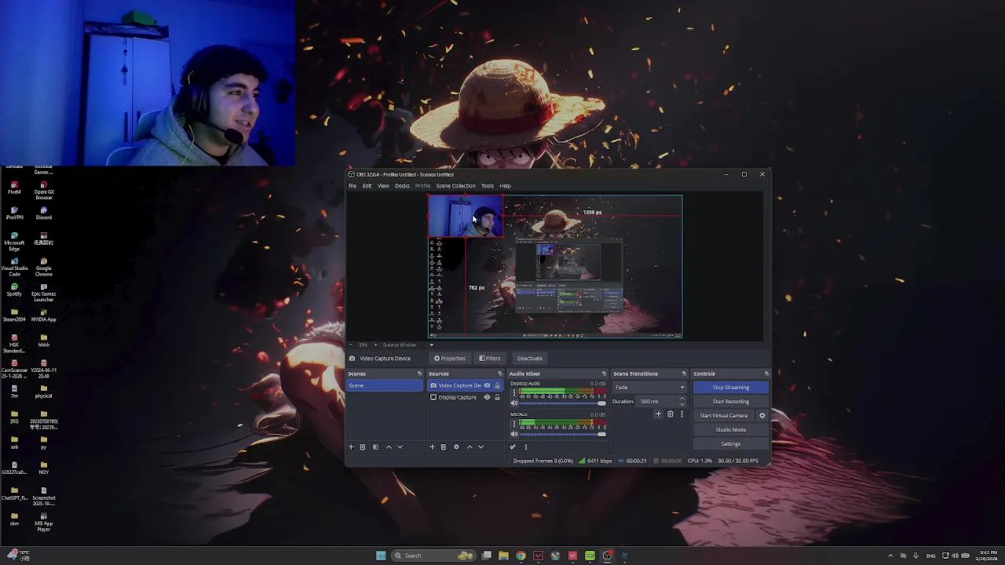Open transition properties three-dot menu

point(682,414)
